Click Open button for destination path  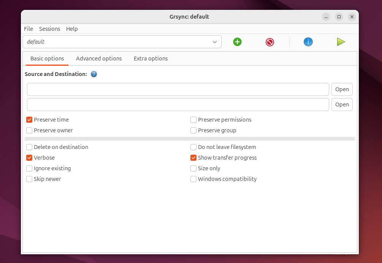click(x=342, y=105)
